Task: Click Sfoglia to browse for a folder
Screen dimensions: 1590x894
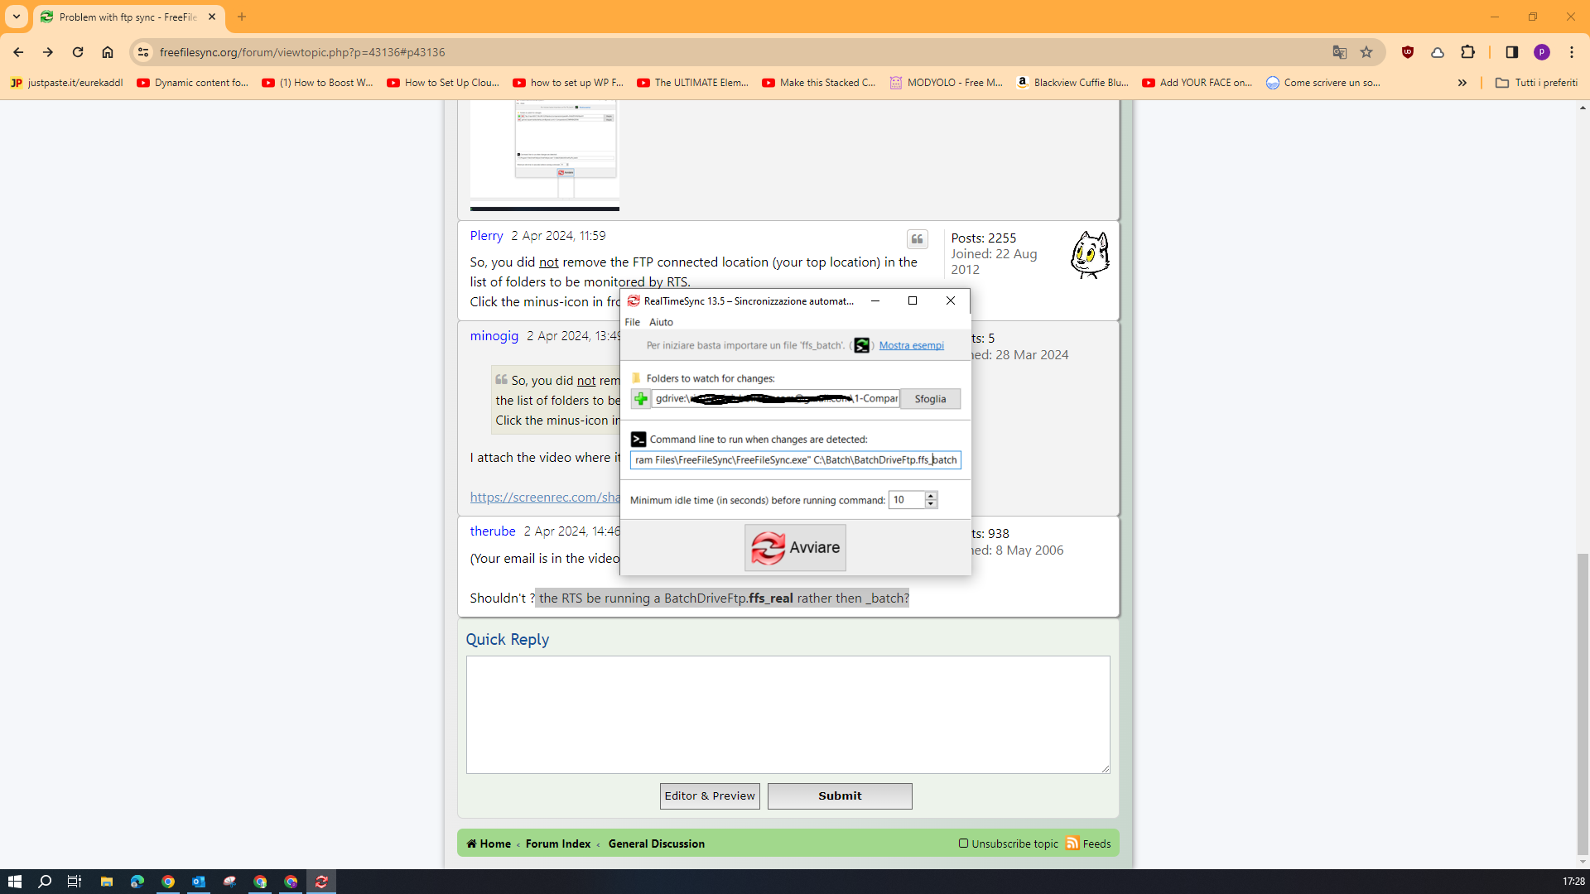Action: click(930, 399)
